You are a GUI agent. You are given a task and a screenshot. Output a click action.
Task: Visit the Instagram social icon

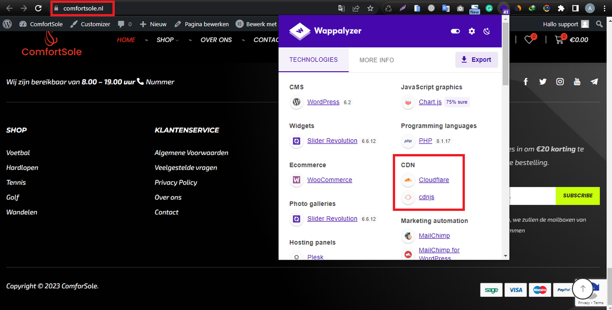pos(560,82)
